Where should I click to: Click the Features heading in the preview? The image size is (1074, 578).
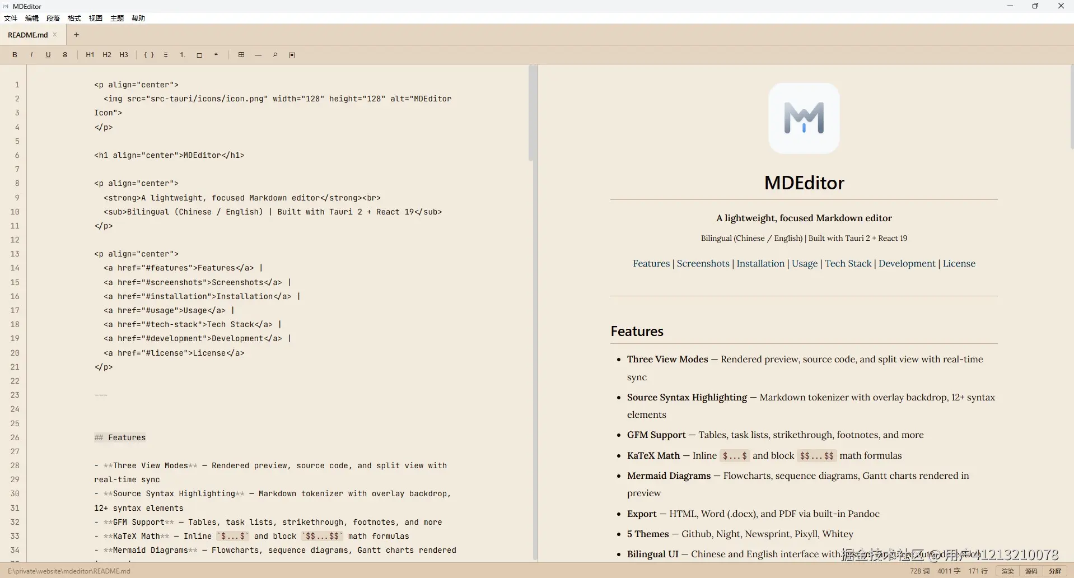pos(637,331)
